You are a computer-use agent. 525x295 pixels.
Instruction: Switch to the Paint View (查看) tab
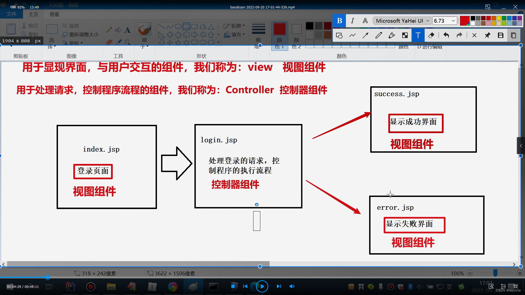point(54,14)
